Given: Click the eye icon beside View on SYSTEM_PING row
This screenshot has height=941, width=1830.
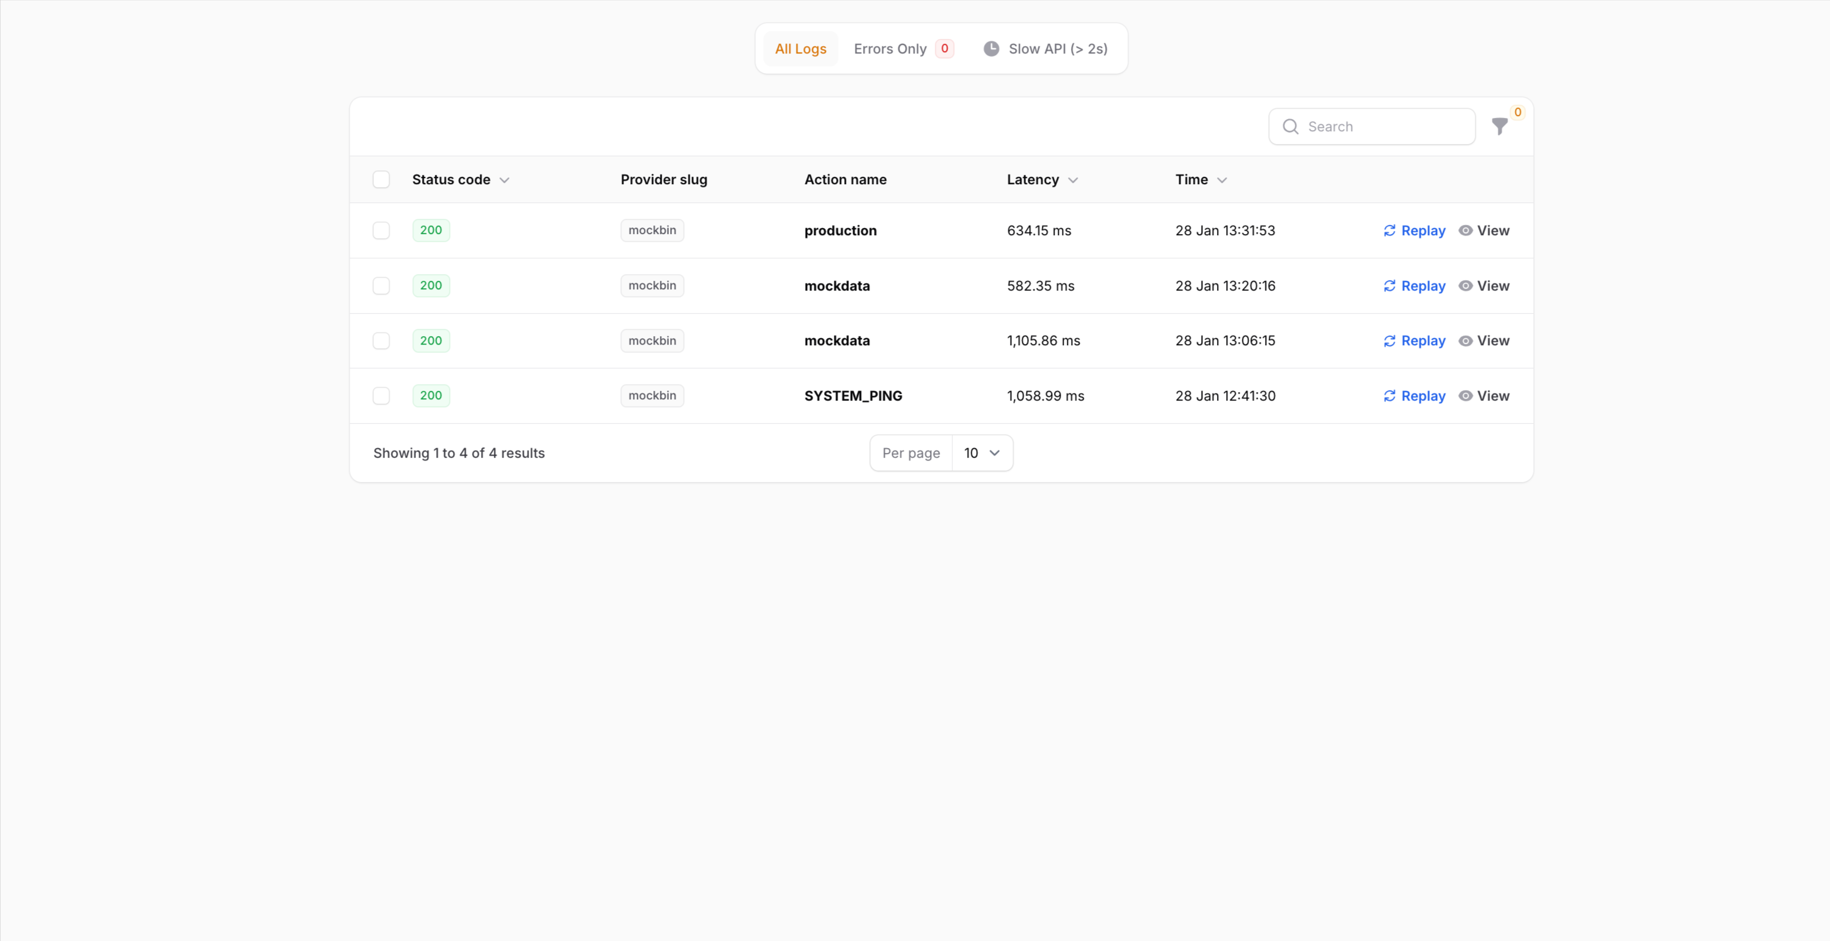Looking at the screenshot, I should (x=1466, y=396).
